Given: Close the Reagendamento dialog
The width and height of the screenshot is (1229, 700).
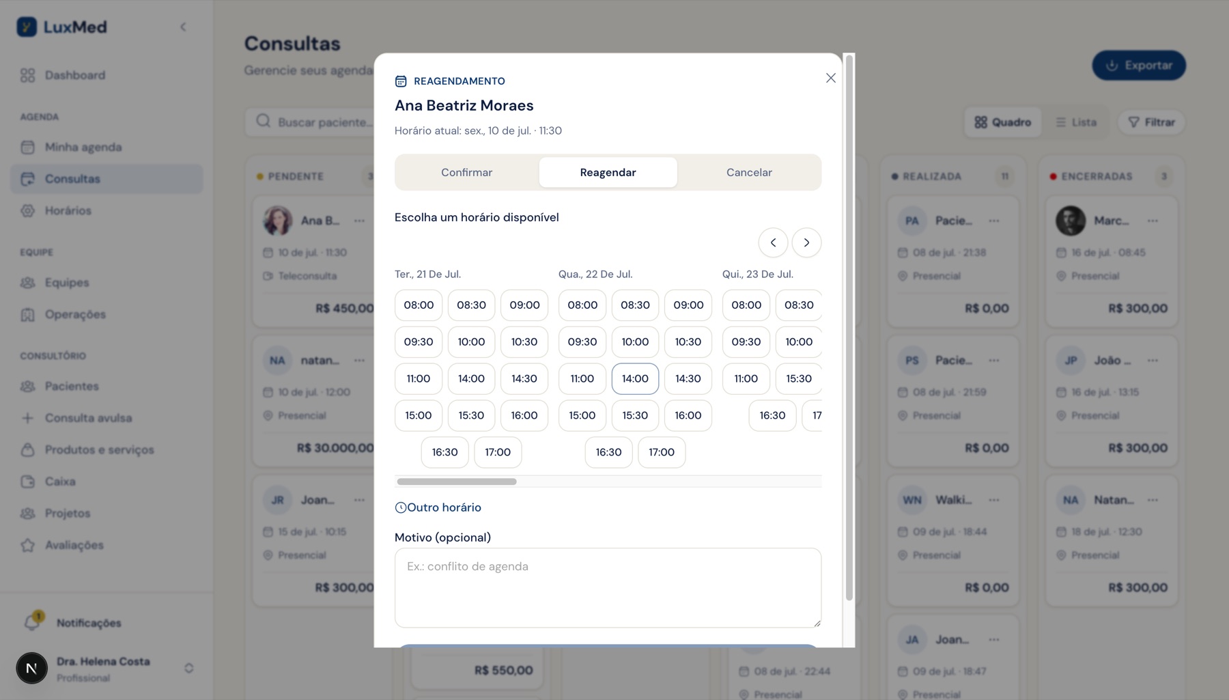Looking at the screenshot, I should [830, 78].
